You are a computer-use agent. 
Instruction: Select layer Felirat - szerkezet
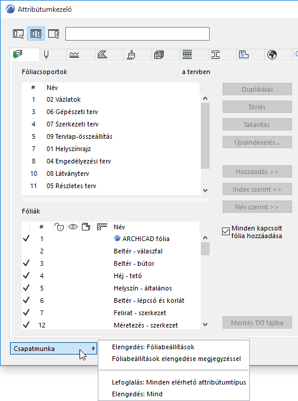click(x=111, y=313)
